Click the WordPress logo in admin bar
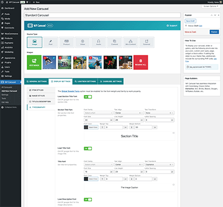The height and width of the screenshot is (207, 223). (x=2, y=2)
